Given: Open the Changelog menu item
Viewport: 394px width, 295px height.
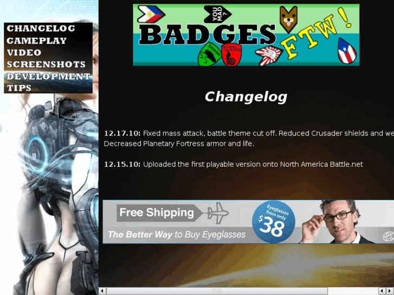Looking at the screenshot, I should click(x=41, y=28).
